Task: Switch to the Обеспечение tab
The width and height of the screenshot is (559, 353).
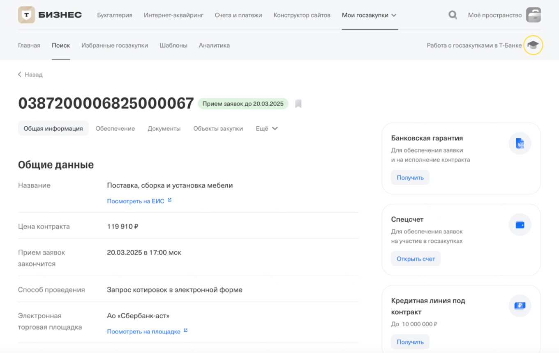Action: [x=115, y=128]
